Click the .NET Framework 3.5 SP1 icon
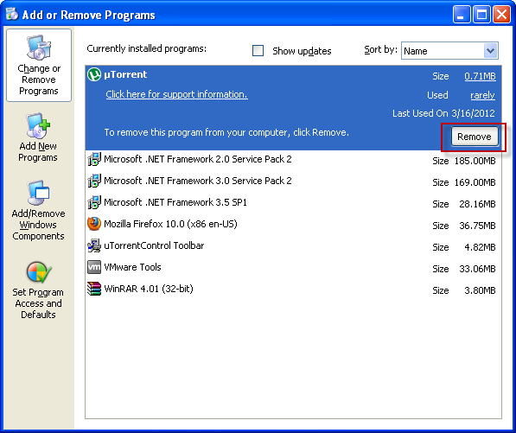The width and height of the screenshot is (516, 433). point(94,202)
